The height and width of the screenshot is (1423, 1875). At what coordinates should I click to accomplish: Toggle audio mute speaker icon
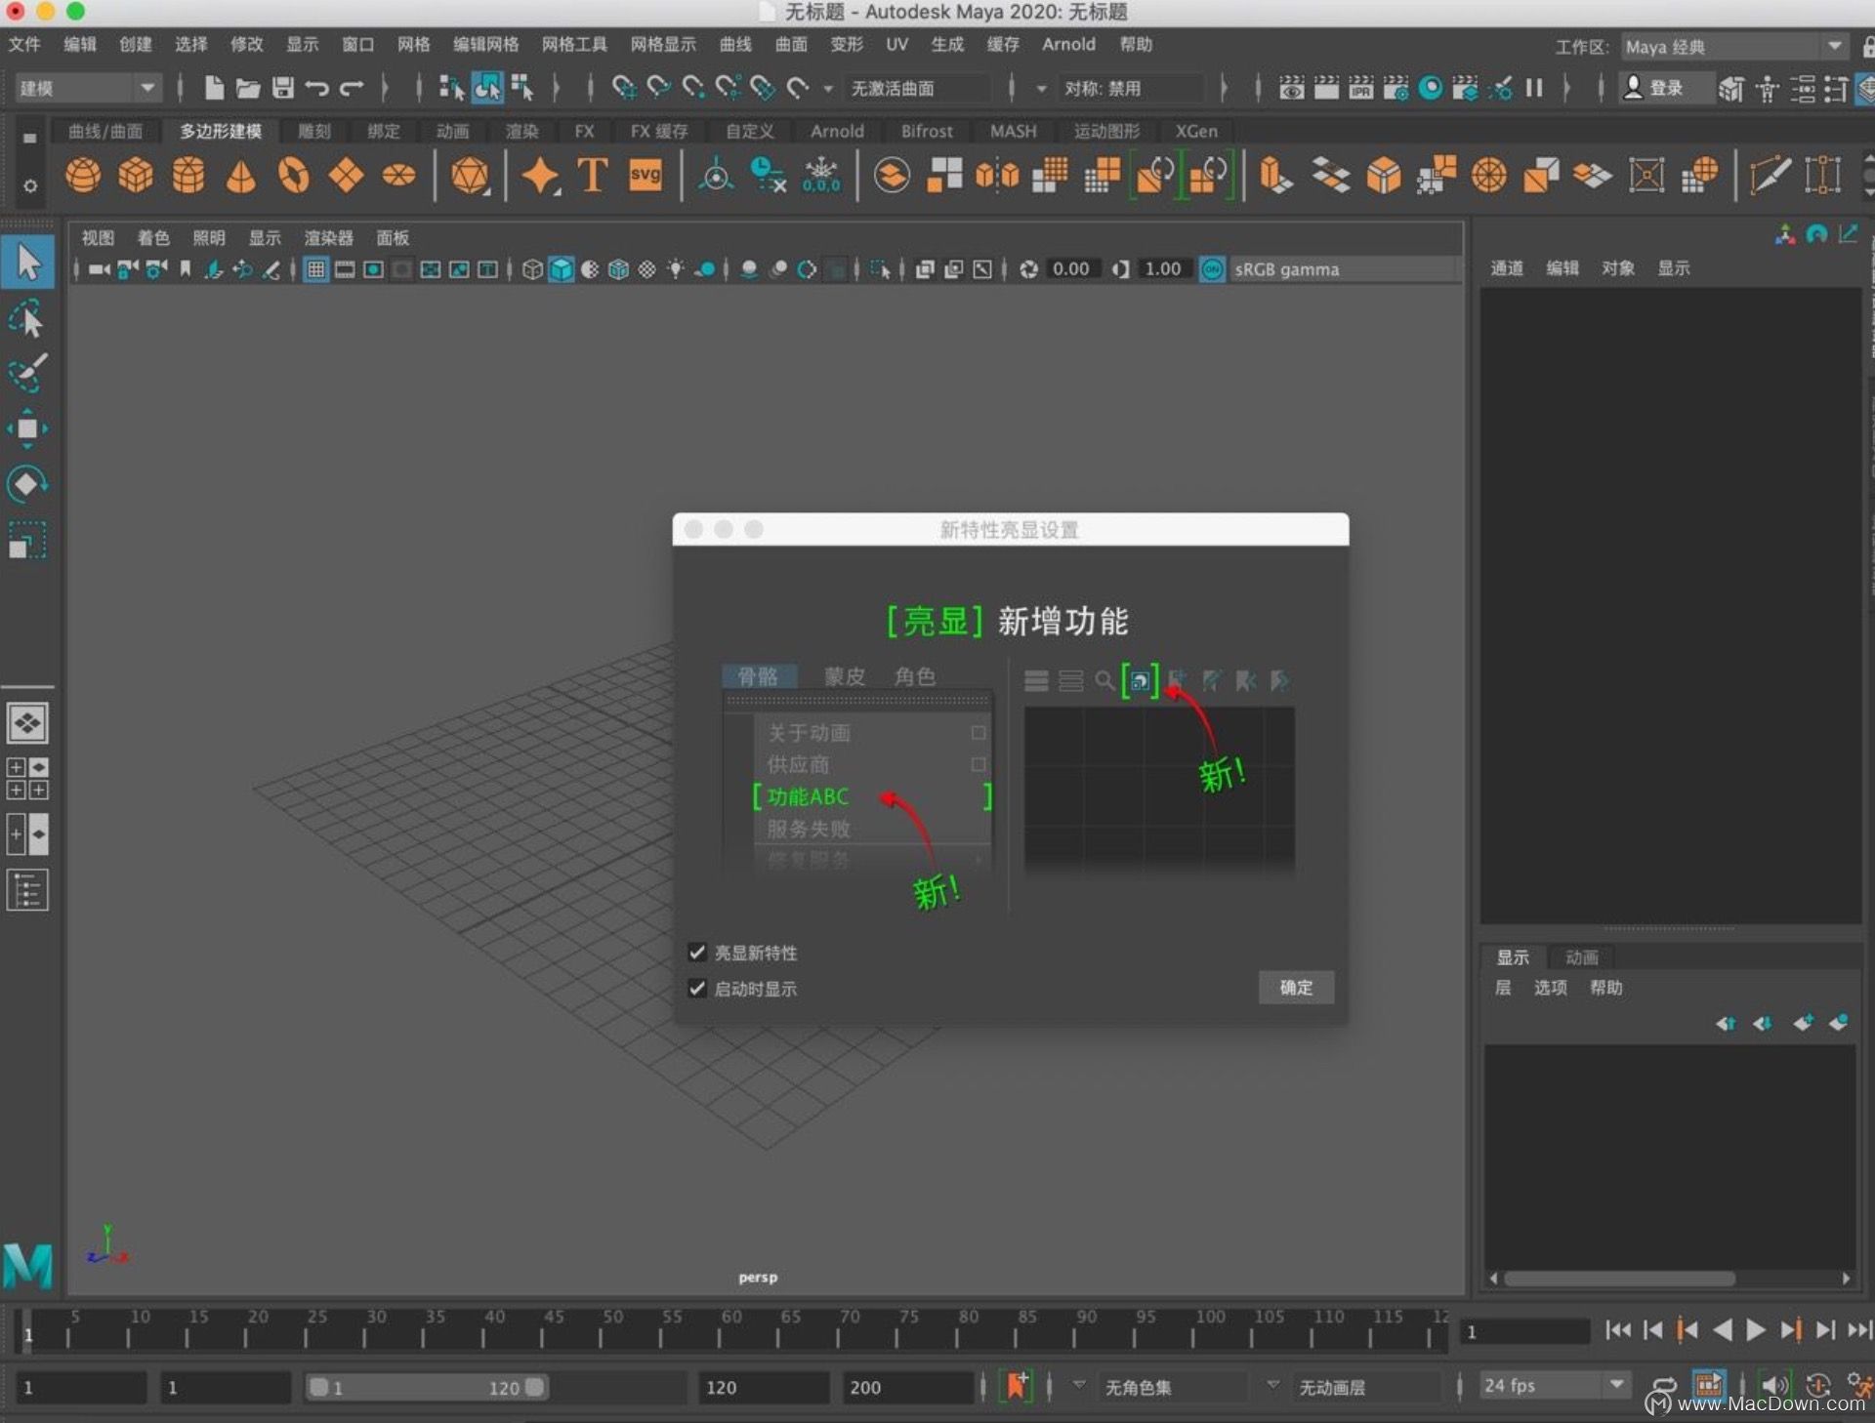(x=1774, y=1386)
